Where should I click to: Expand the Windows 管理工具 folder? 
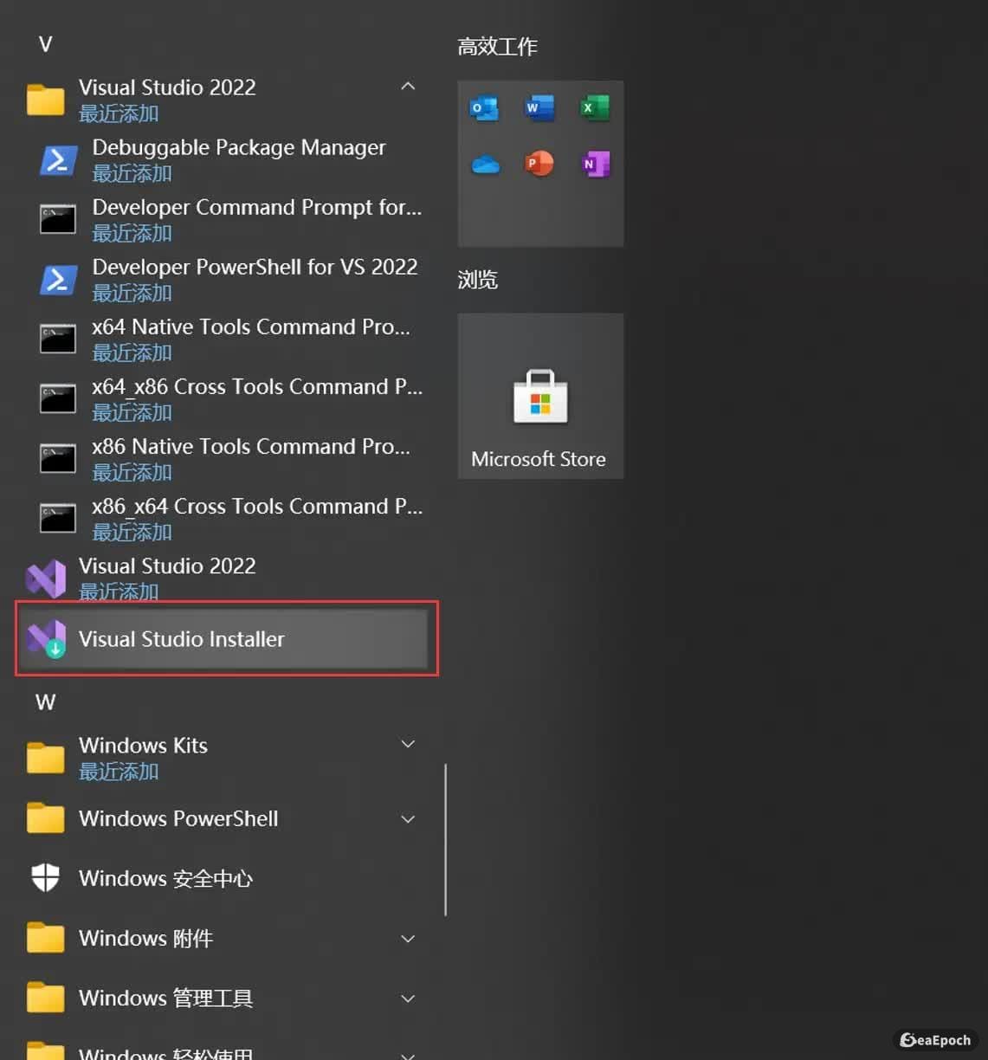[x=408, y=999]
